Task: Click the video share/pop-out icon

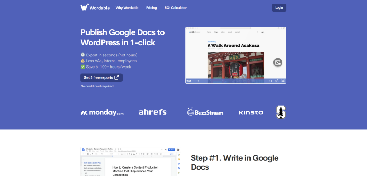Action: pos(277,81)
